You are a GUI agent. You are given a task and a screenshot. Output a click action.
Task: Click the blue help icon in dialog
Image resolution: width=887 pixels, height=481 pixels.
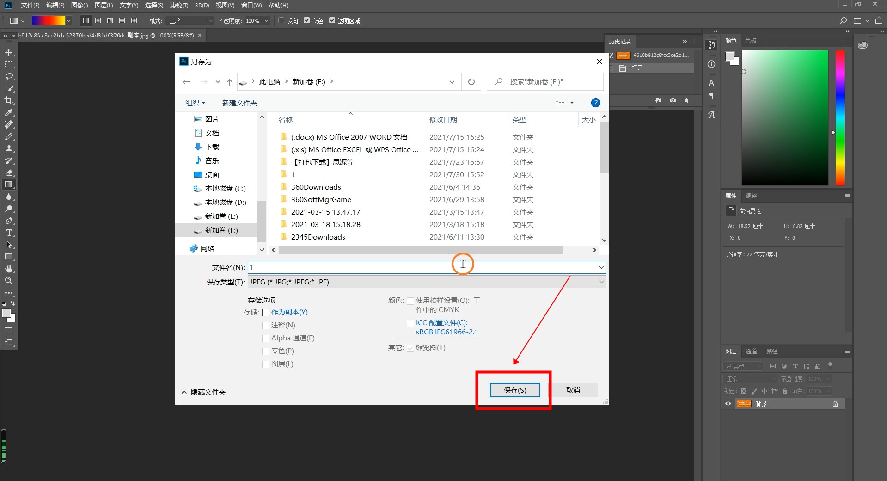coord(595,103)
